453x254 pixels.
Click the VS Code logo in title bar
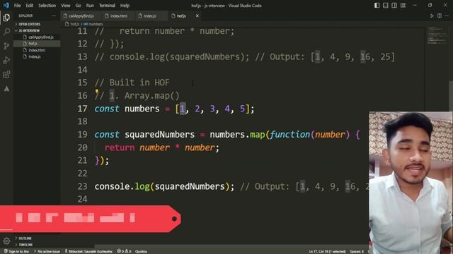pos(6,5)
